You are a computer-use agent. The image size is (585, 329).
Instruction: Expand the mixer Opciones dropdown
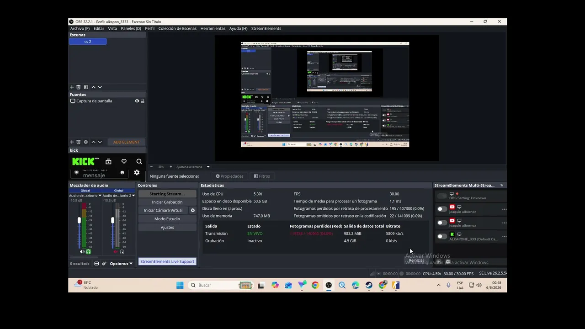click(121, 264)
